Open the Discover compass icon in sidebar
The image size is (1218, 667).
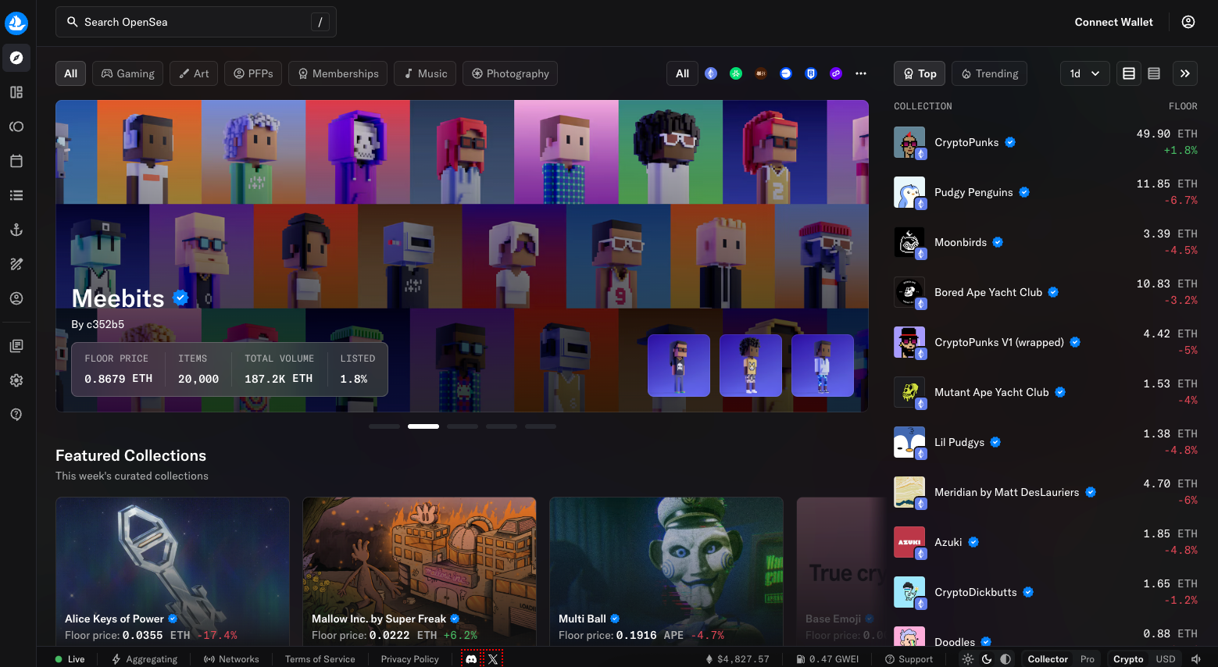click(x=16, y=58)
